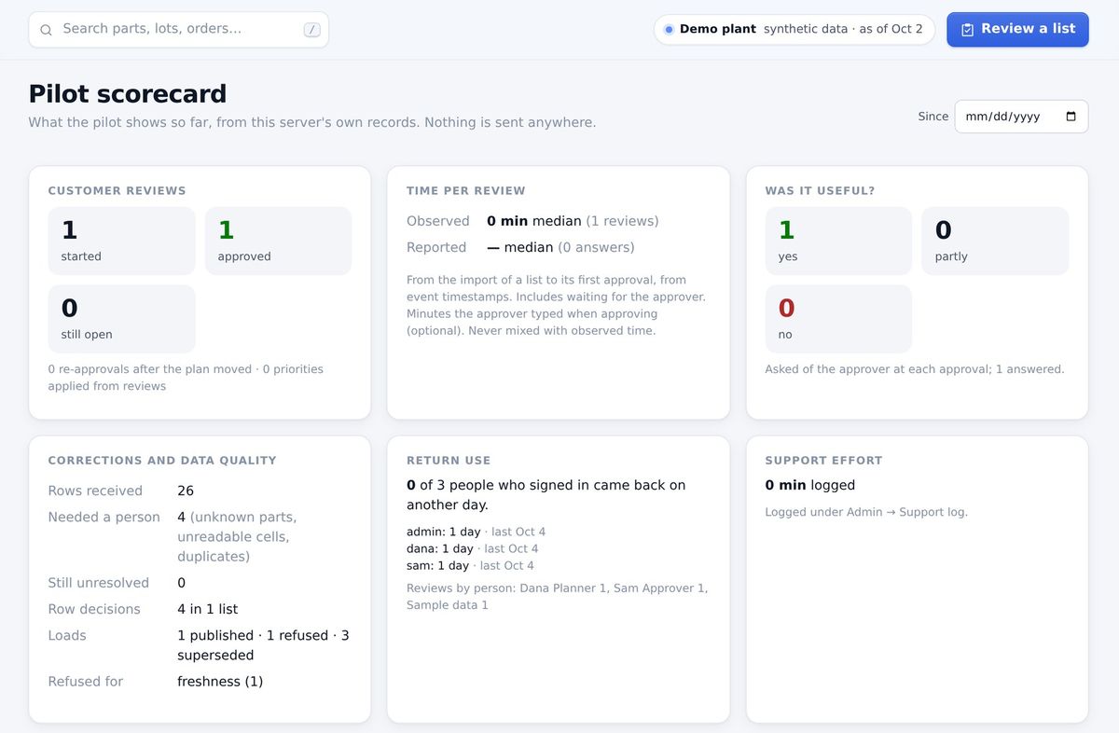The height and width of the screenshot is (733, 1119).
Task: Click the Since date input field
Action: pos(1021,117)
